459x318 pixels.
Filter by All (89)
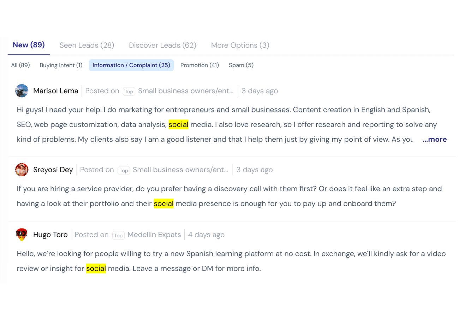(20, 65)
